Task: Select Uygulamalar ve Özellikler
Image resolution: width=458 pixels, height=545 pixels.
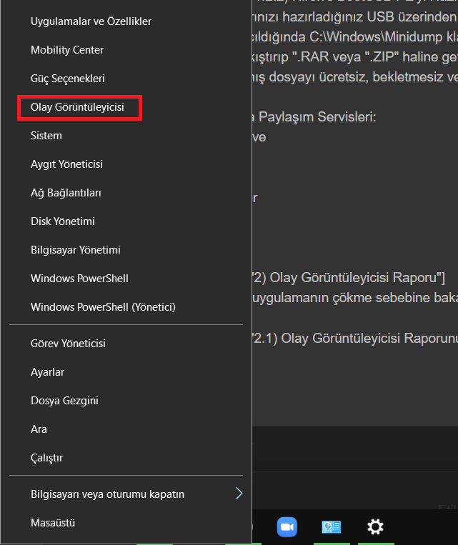Action: click(91, 21)
